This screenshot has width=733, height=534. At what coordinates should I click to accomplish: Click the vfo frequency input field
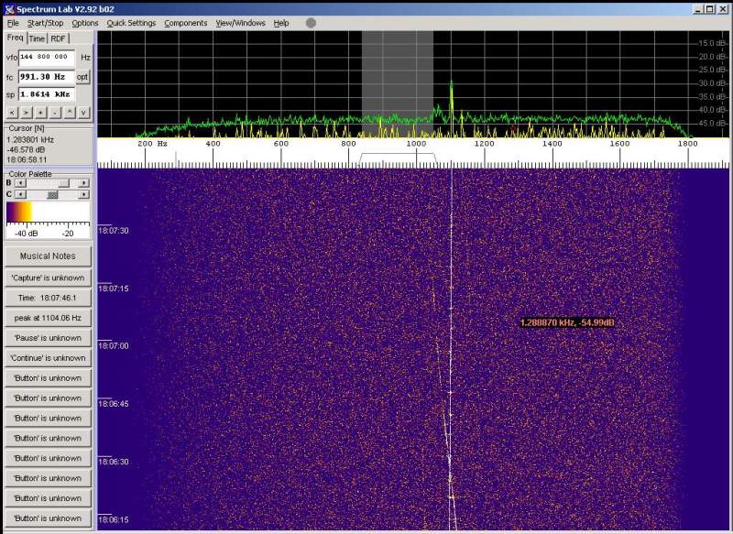[x=46, y=57]
